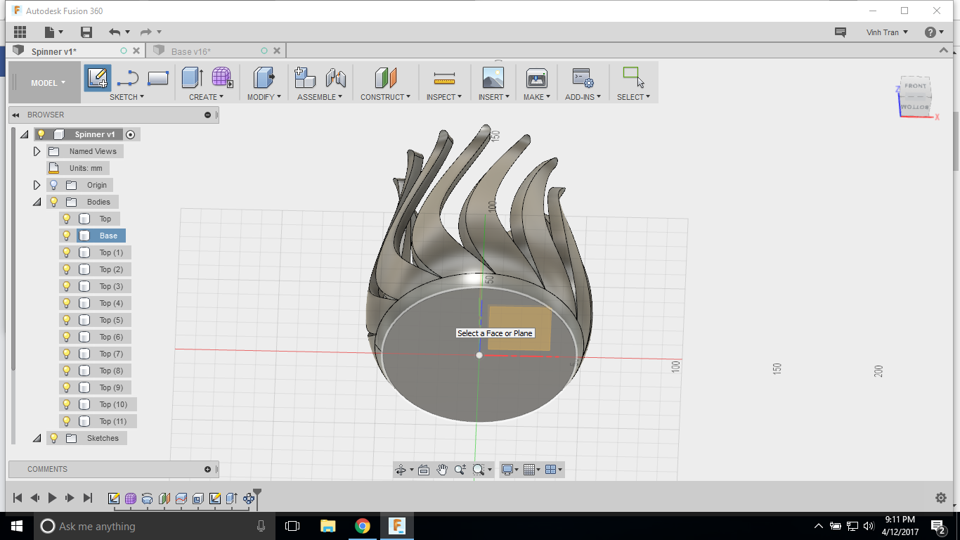Click the Orbit navigation tool
The width and height of the screenshot is (960, 540).
coord(401,470)
